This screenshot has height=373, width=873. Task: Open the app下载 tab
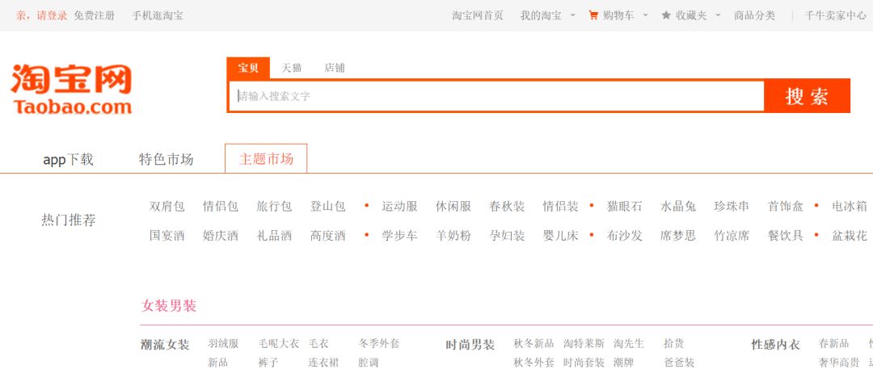69,160
